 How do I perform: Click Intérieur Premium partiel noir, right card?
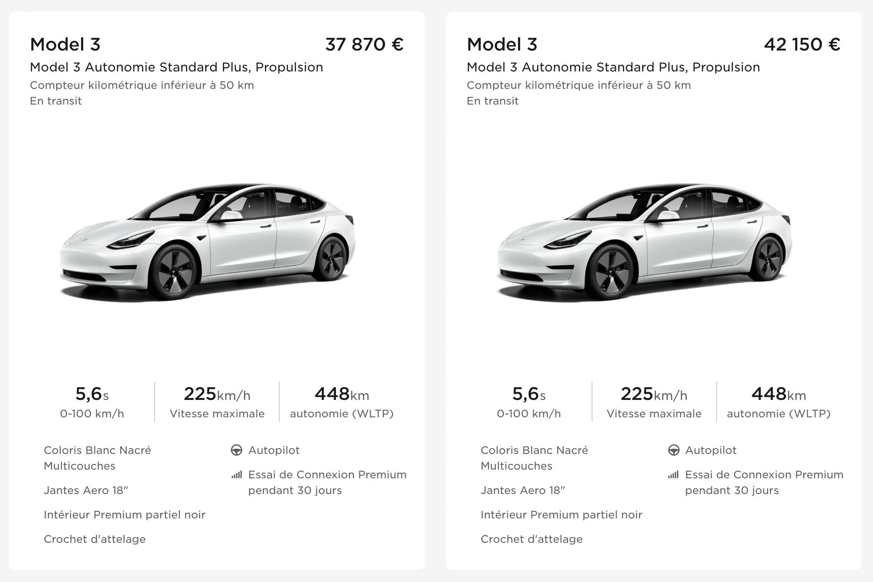click(x=562, y=515)
